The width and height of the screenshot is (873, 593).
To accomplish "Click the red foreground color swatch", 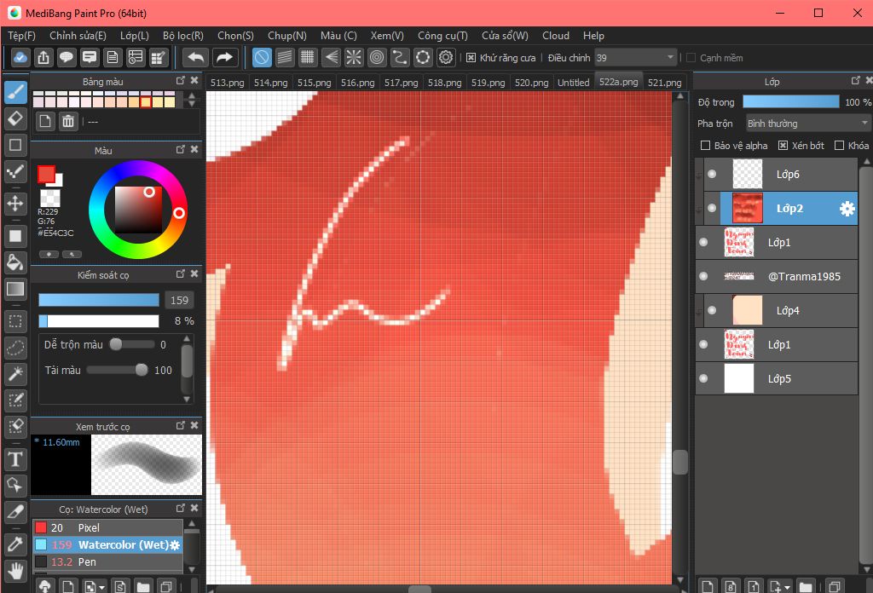I will [46, 174].
